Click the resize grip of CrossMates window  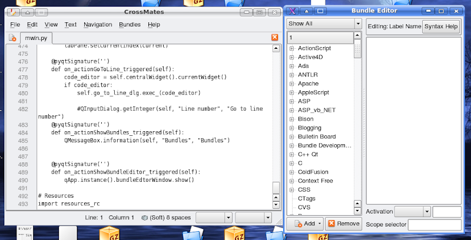pos(279,221)
